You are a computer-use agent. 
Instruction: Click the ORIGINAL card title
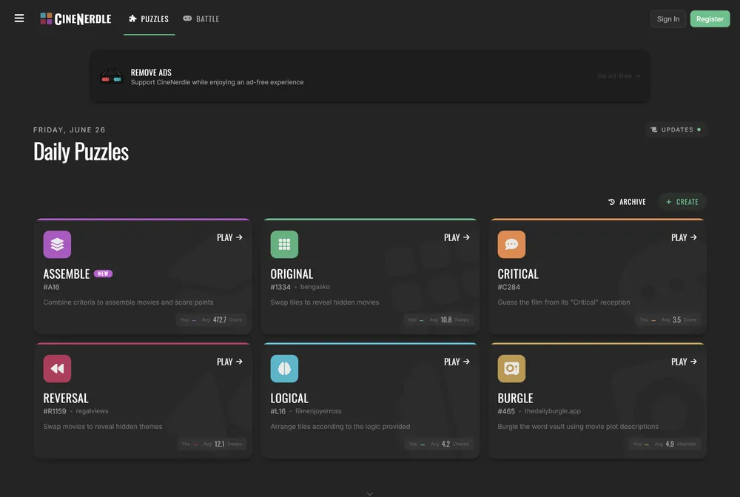(292, 274)
